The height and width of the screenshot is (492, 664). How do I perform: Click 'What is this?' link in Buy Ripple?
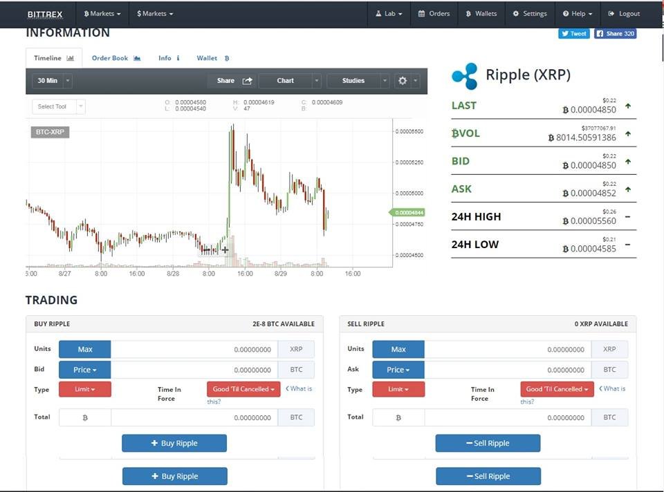(x=300, y=389)
